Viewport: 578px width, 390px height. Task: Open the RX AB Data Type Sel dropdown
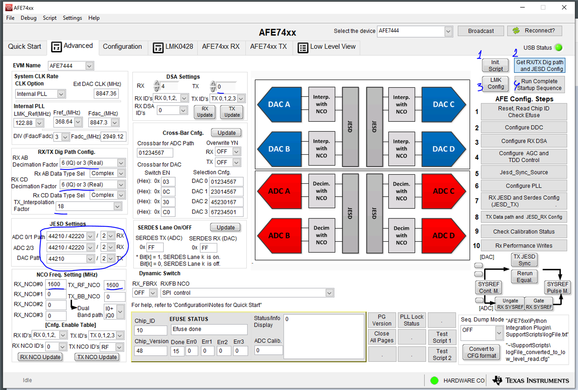(121, 173)
